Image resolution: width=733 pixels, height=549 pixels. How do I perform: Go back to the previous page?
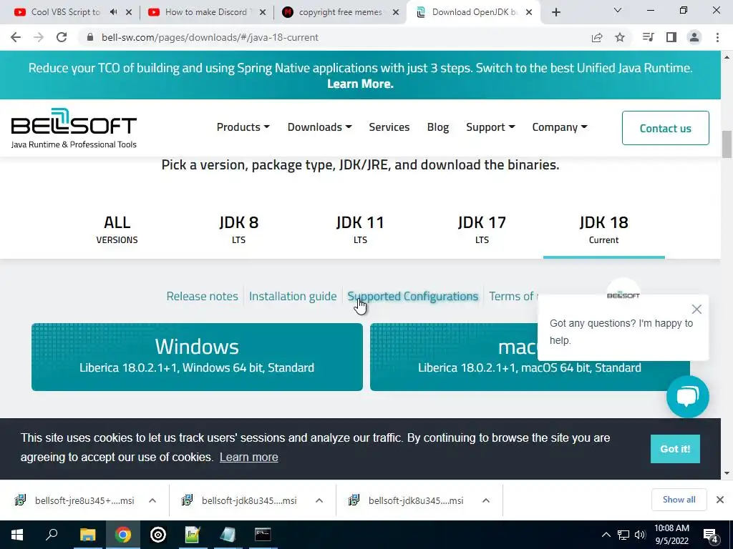tap(16, 37)
